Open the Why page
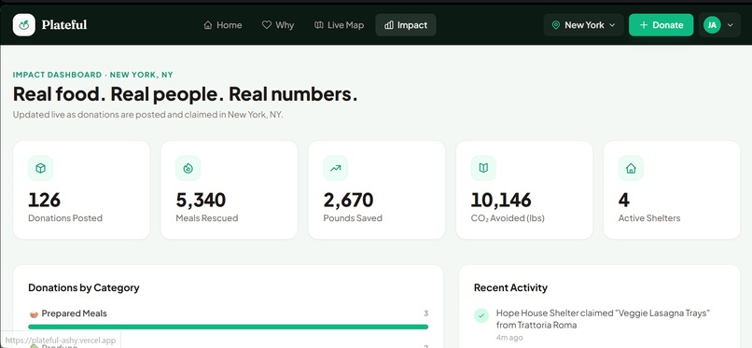 [x=278, y=25]
